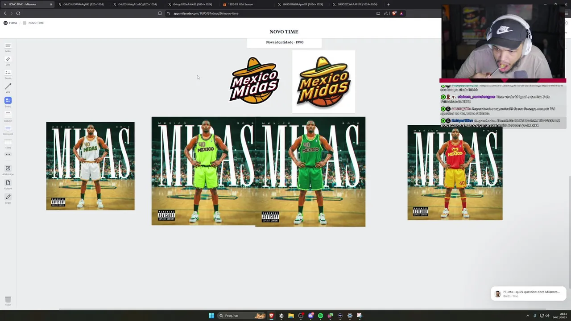Click the taskbar clock showing 23:34
571x321 pixels.
pyautogui.click(x=559, y=316)
